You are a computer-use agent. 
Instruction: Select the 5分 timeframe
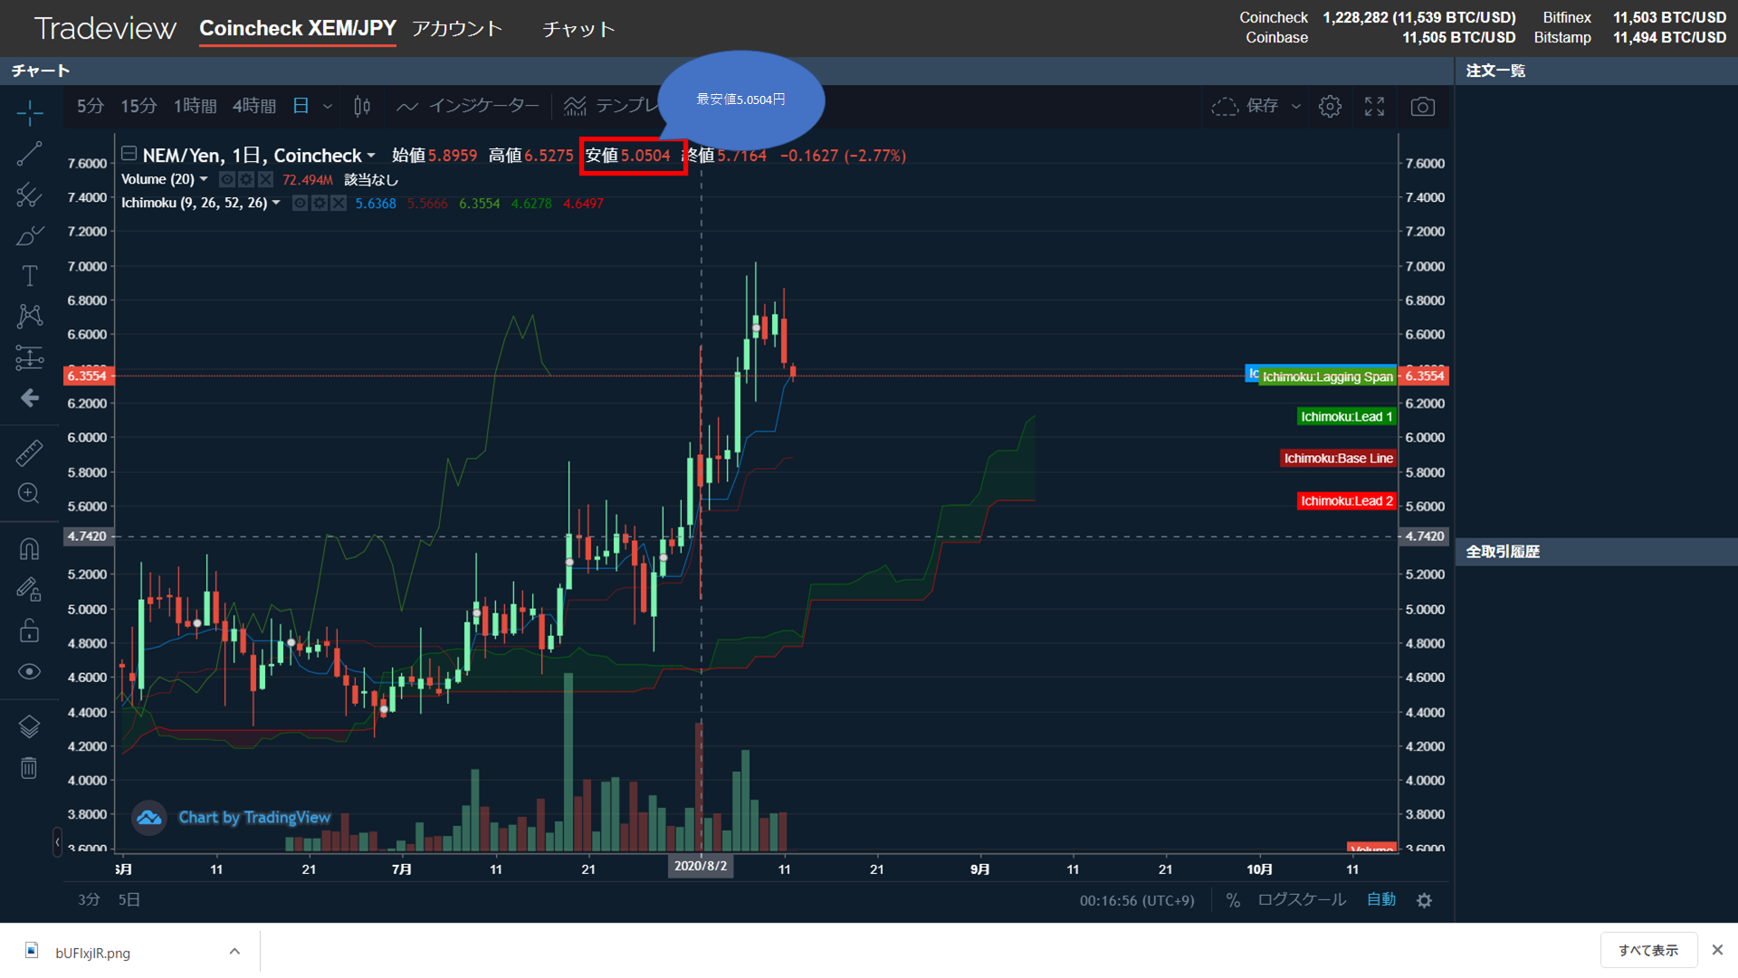(90, 107)
